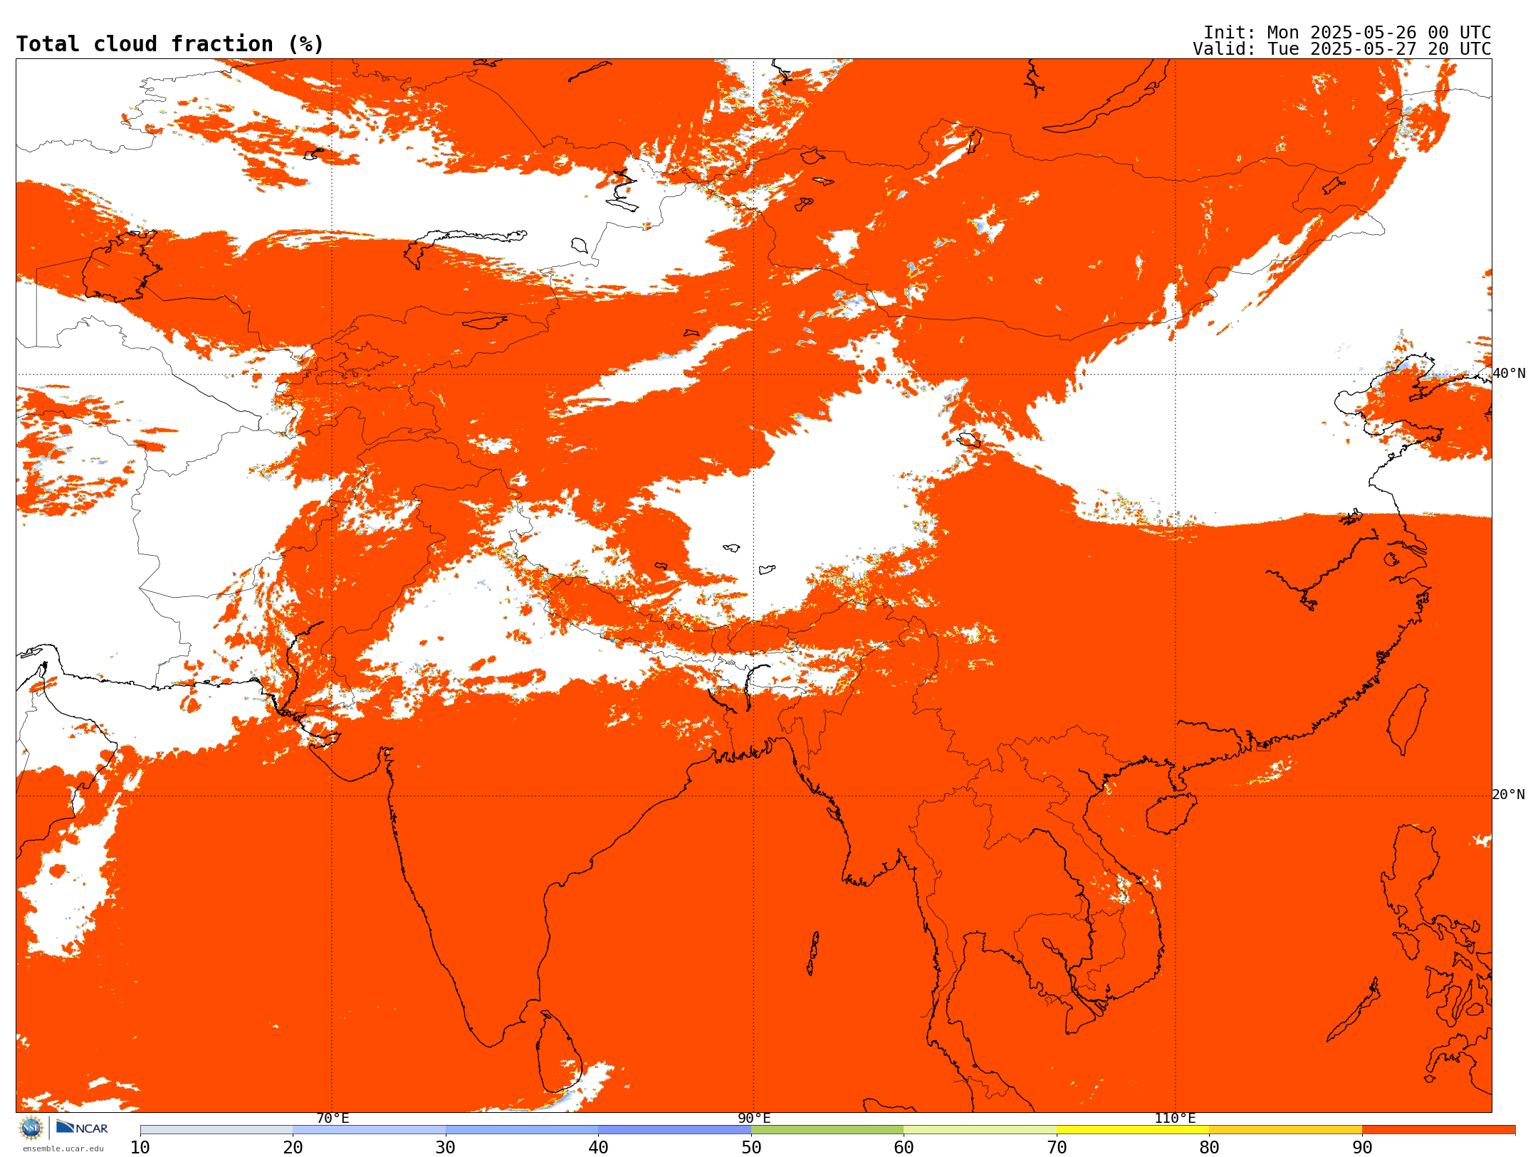Screen dimensions: 1538x1157
Task: Click the 110°E longitude label
Action: coord(1175,1119)
